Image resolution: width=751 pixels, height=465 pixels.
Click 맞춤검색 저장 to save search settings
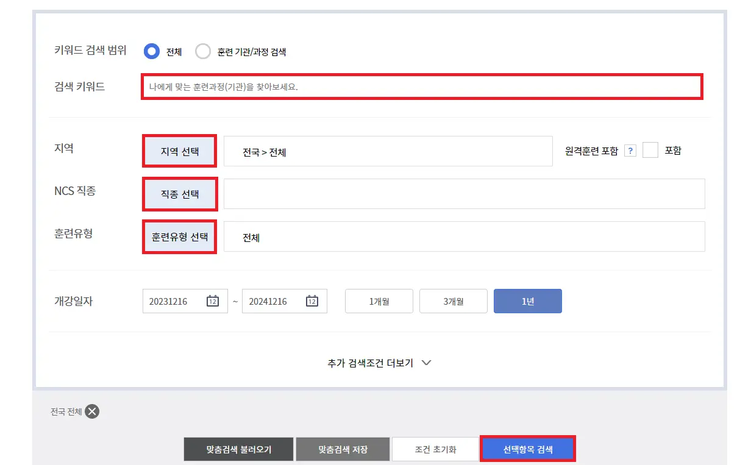coord(343,449)
